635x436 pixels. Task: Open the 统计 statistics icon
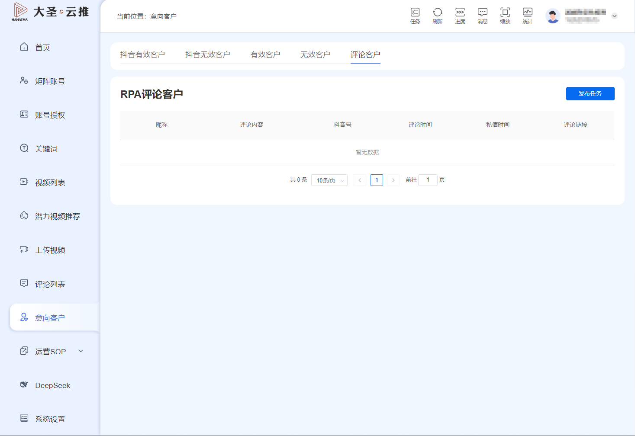coord(528,16)
